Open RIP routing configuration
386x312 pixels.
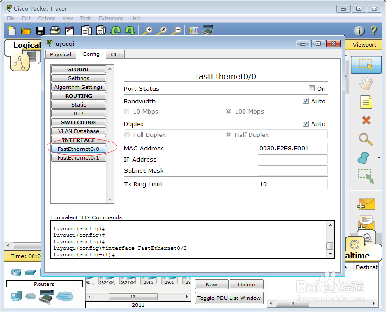(x=79, y=114)
